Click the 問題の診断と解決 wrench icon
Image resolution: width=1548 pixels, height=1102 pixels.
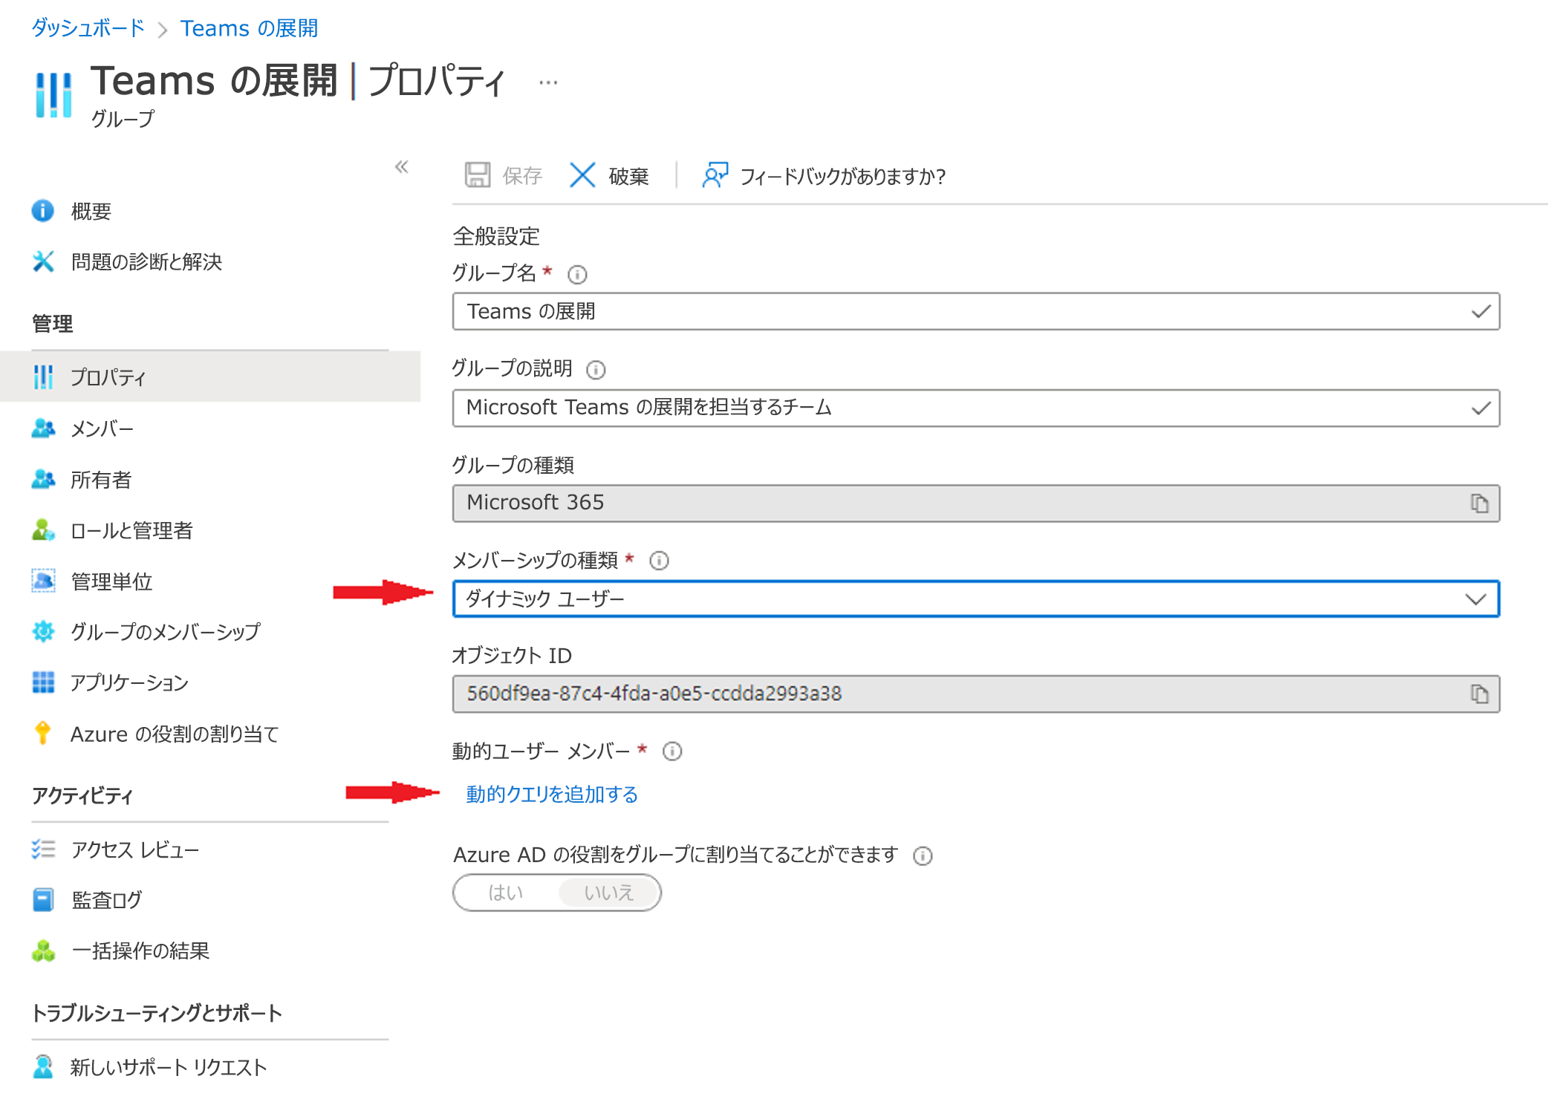pos(43,261)
